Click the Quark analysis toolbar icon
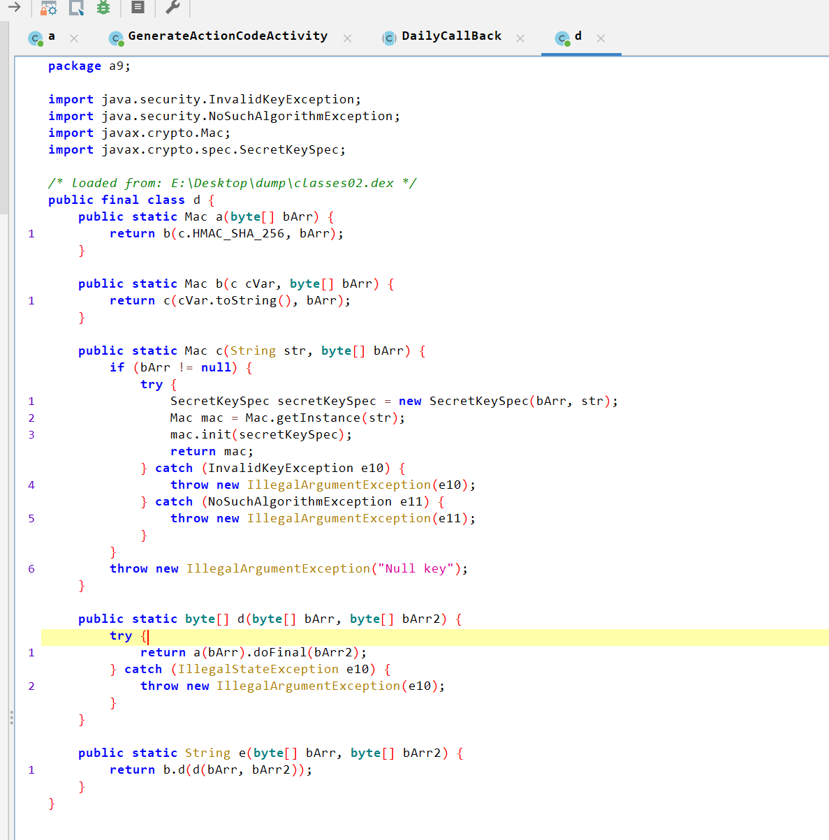Image resolution: width=829 pixels, height=840 pixels. click(x=77, y=8)
